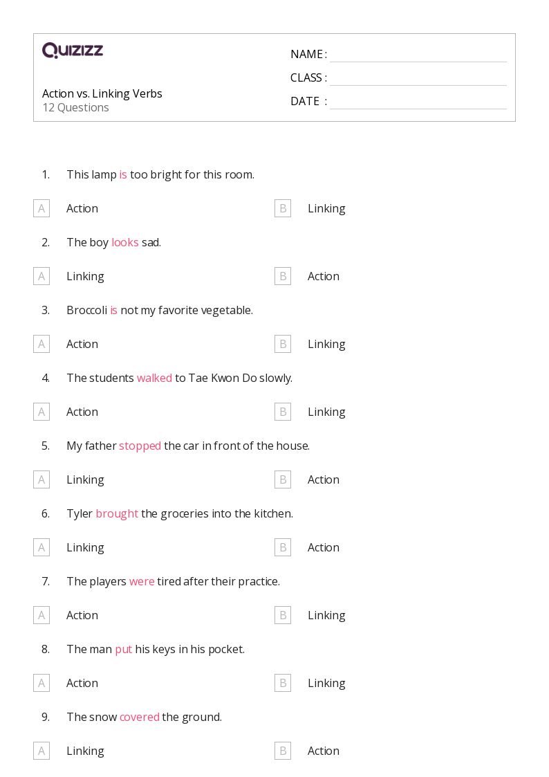Viewport: 549px width, 777px height.
Task: Check box A Action for question 8
Action: point(41,684)
